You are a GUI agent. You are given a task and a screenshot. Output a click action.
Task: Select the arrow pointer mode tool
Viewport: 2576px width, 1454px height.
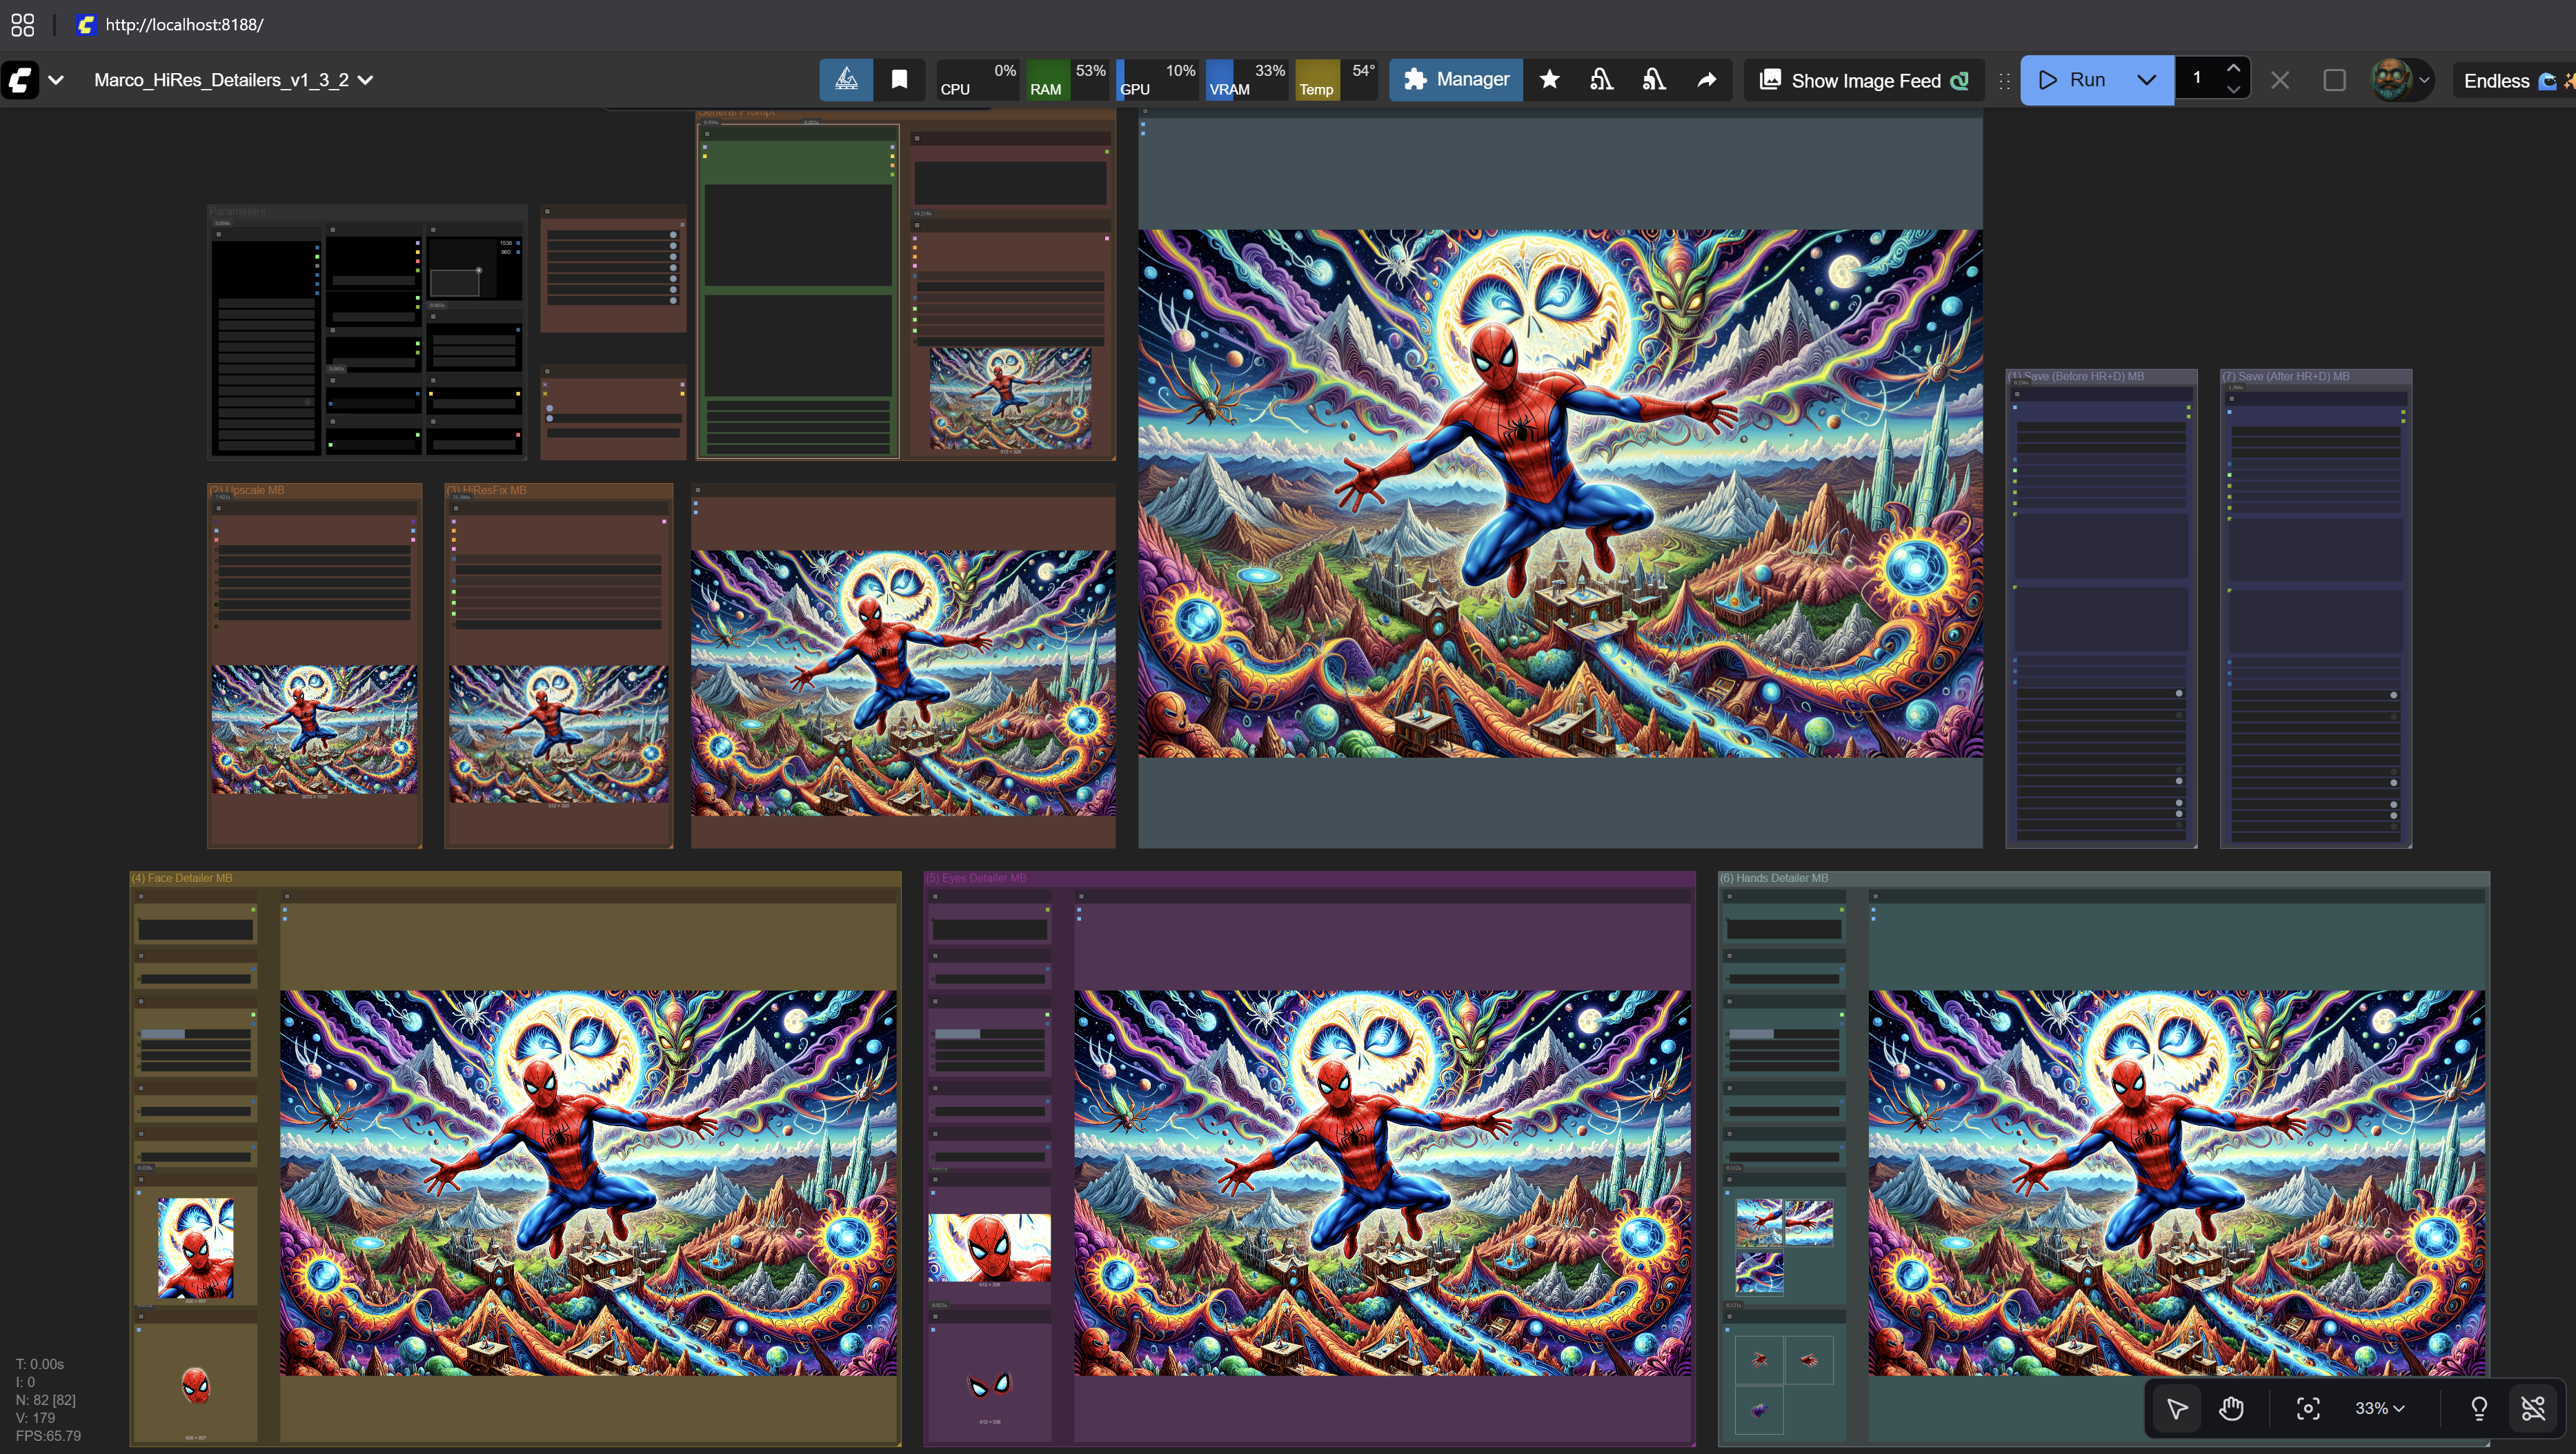click(2176, 1408)
